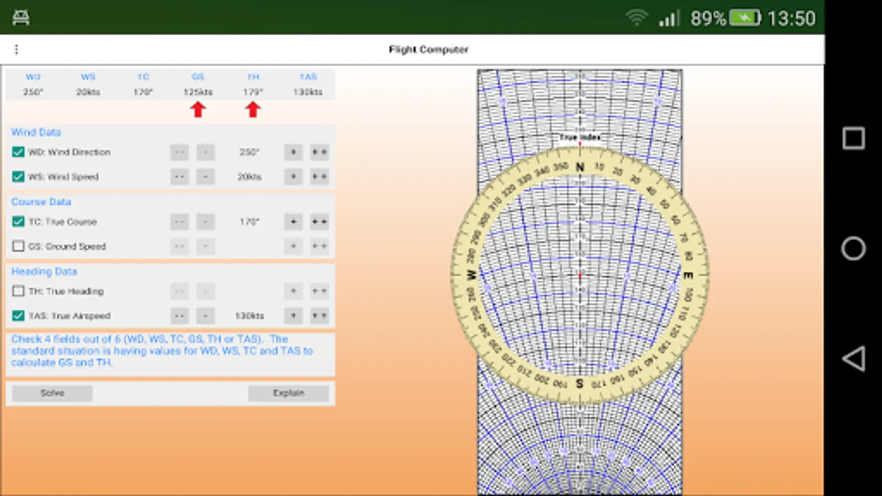Screen dimensions: 882x496
Task: Decrease Wind Speed by one step (-)
Action: pyautogui.click(x=206, y=176)
